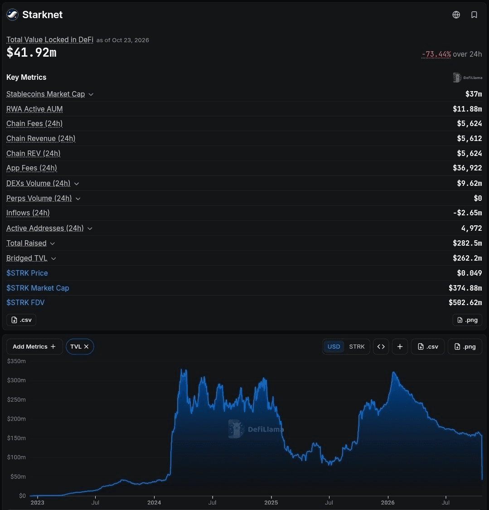Screen dimensions: 489x510
Task: Open the $STRK Price link
Action: pyautogui.click(x=27, y=273)
